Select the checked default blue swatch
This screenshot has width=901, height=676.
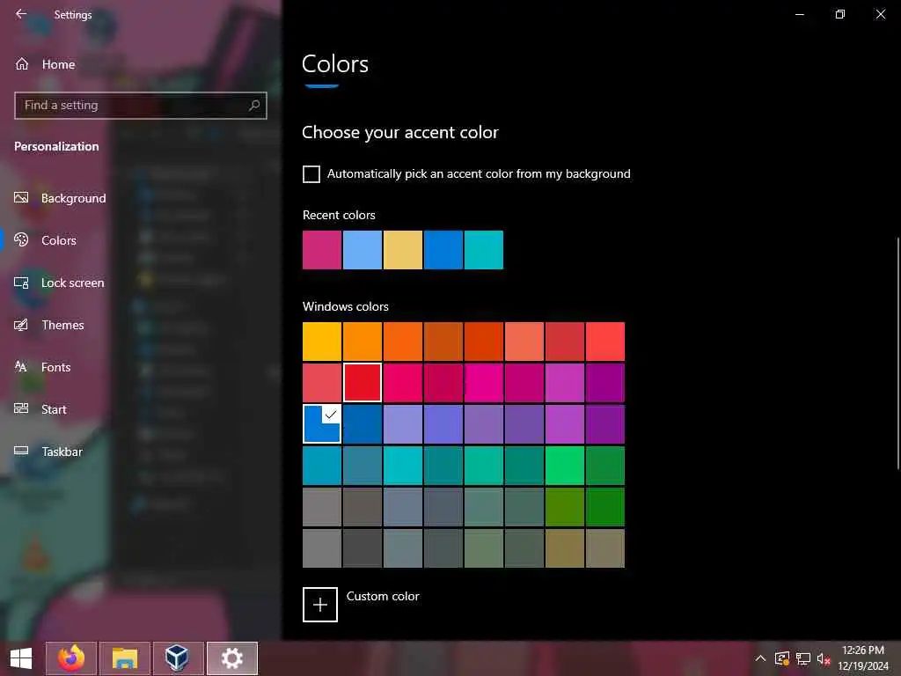click(322, 424)
